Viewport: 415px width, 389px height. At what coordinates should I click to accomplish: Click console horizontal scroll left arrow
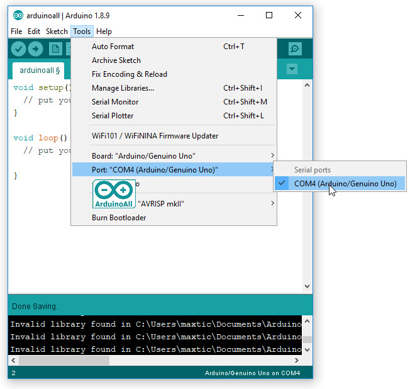pos(13,361)
